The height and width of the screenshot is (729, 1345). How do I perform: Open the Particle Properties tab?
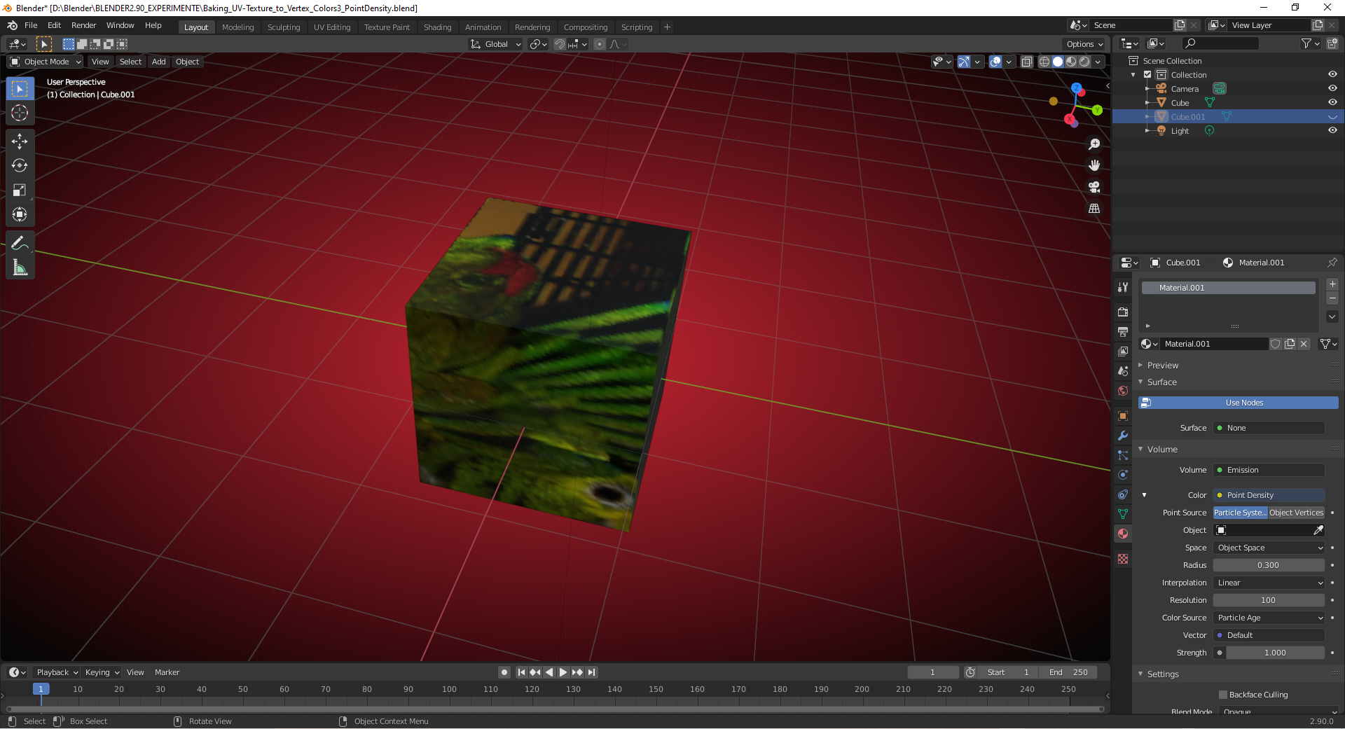point(1123,456)
